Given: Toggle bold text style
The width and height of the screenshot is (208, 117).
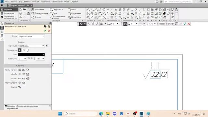Looking at the screenshot, I should tap(23, 50).
